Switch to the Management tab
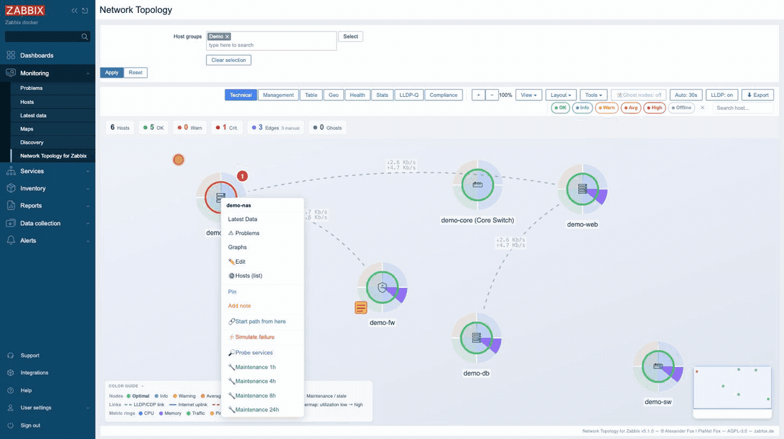Image resolution: width=784 pixels, height=439 pixels. tap(279, 95)
